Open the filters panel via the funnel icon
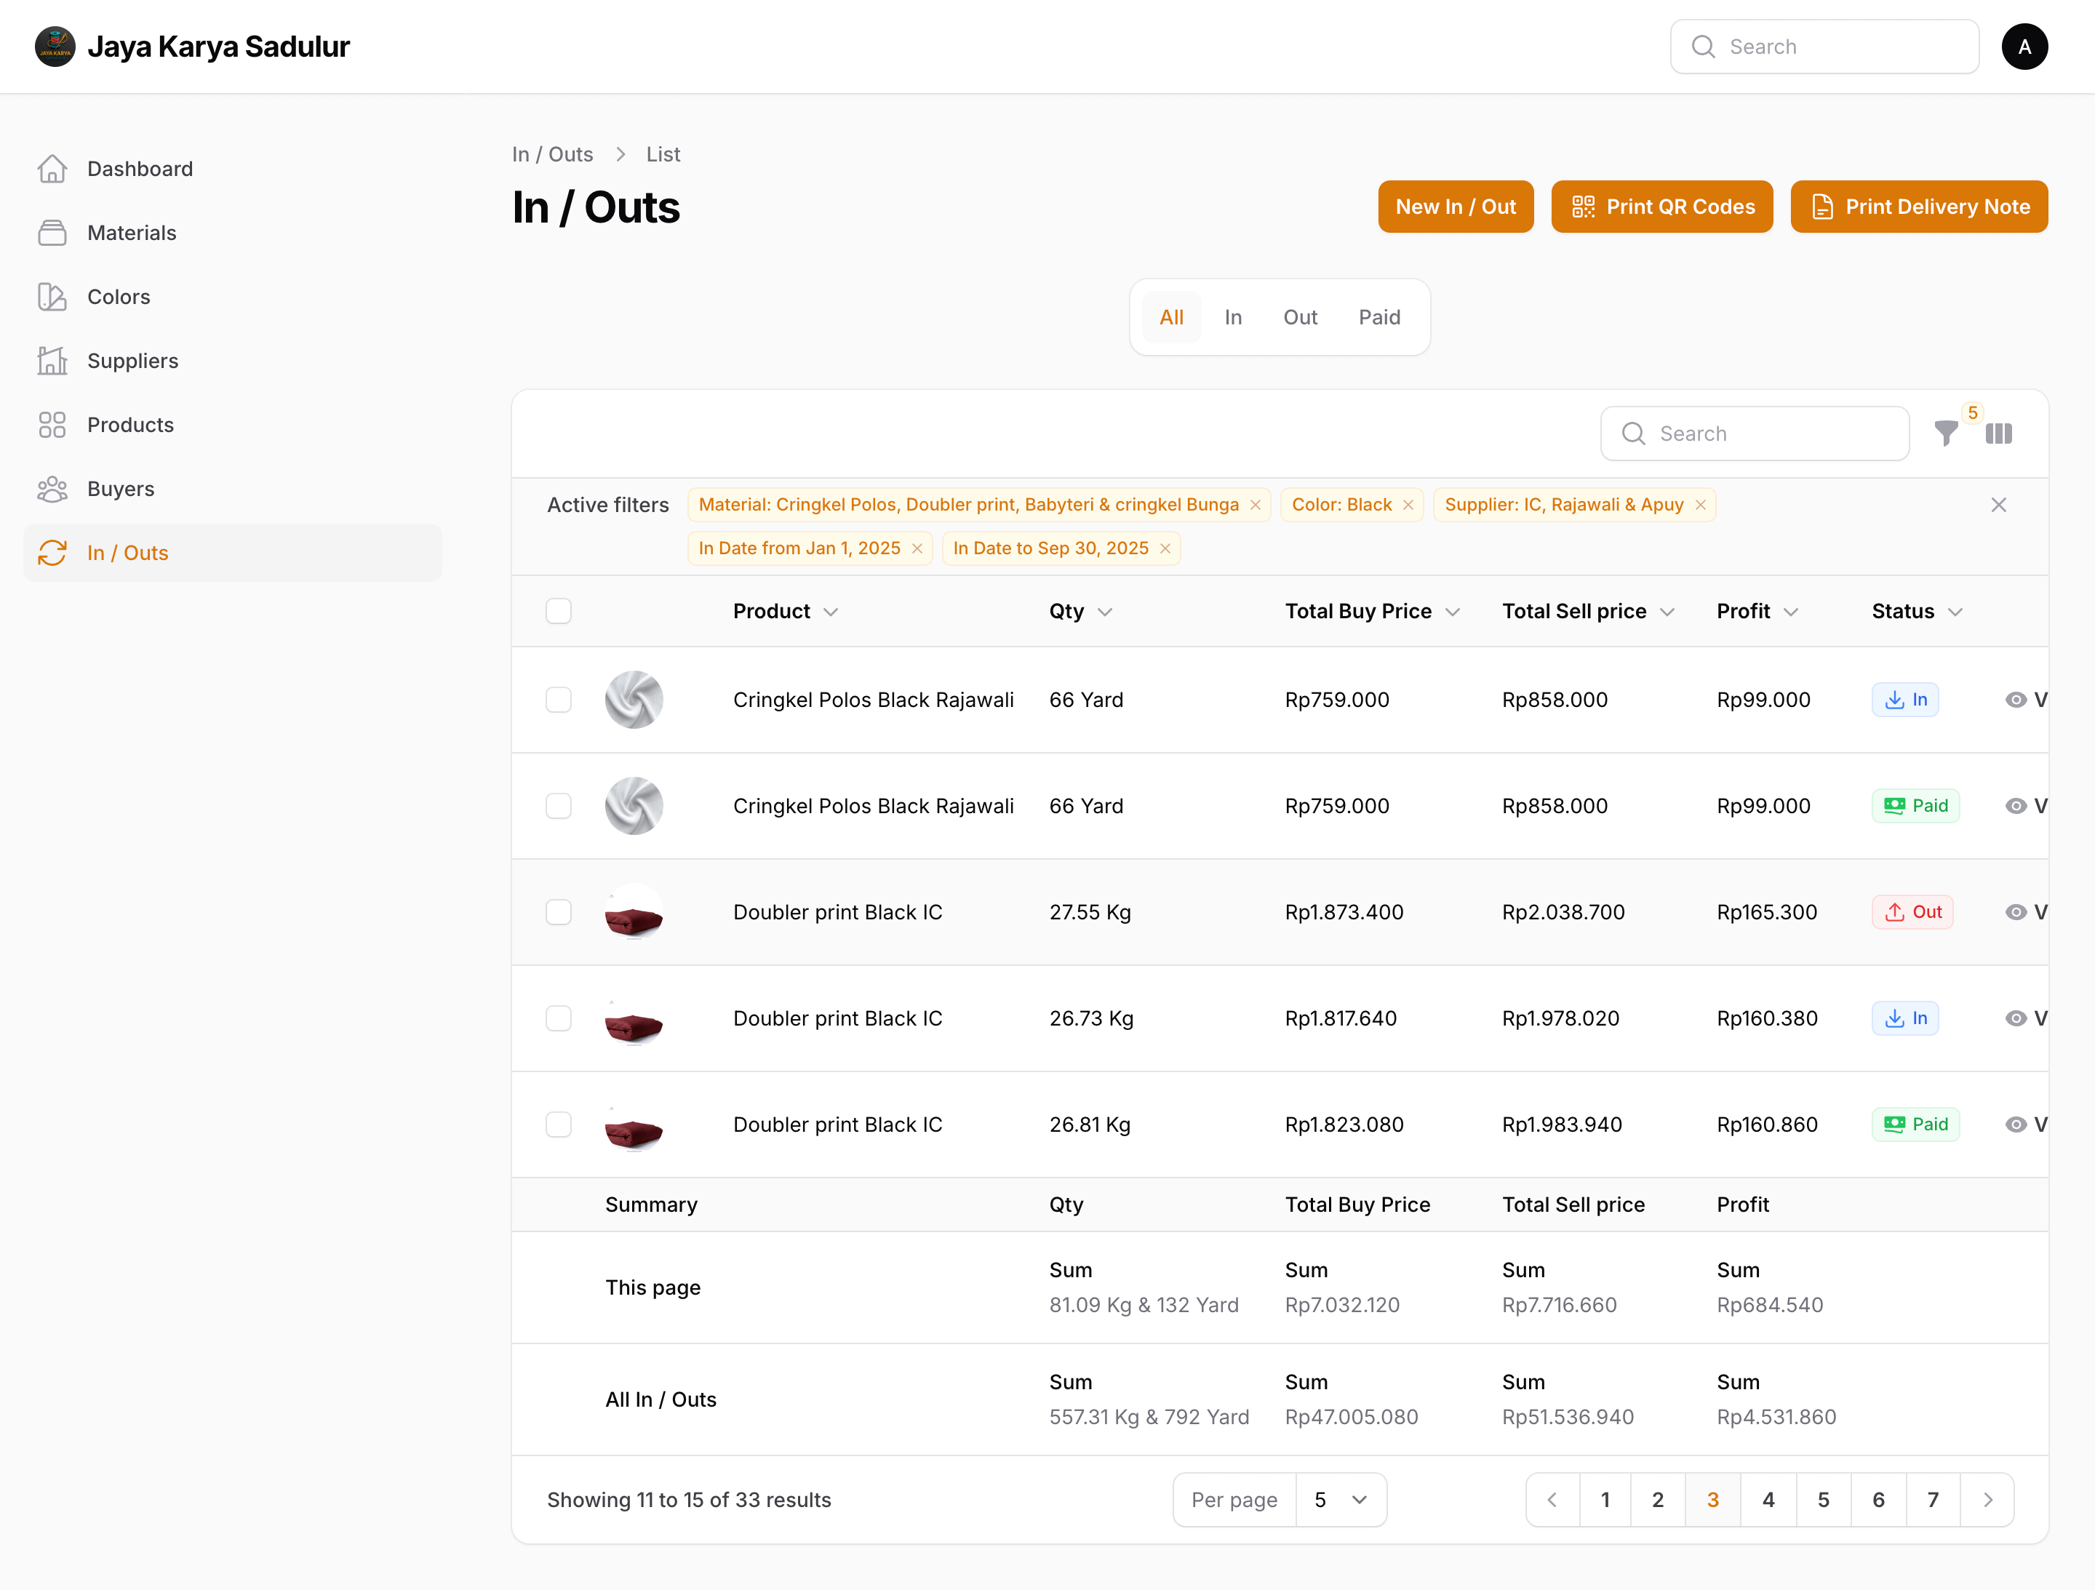 (x=1947, y=433)
